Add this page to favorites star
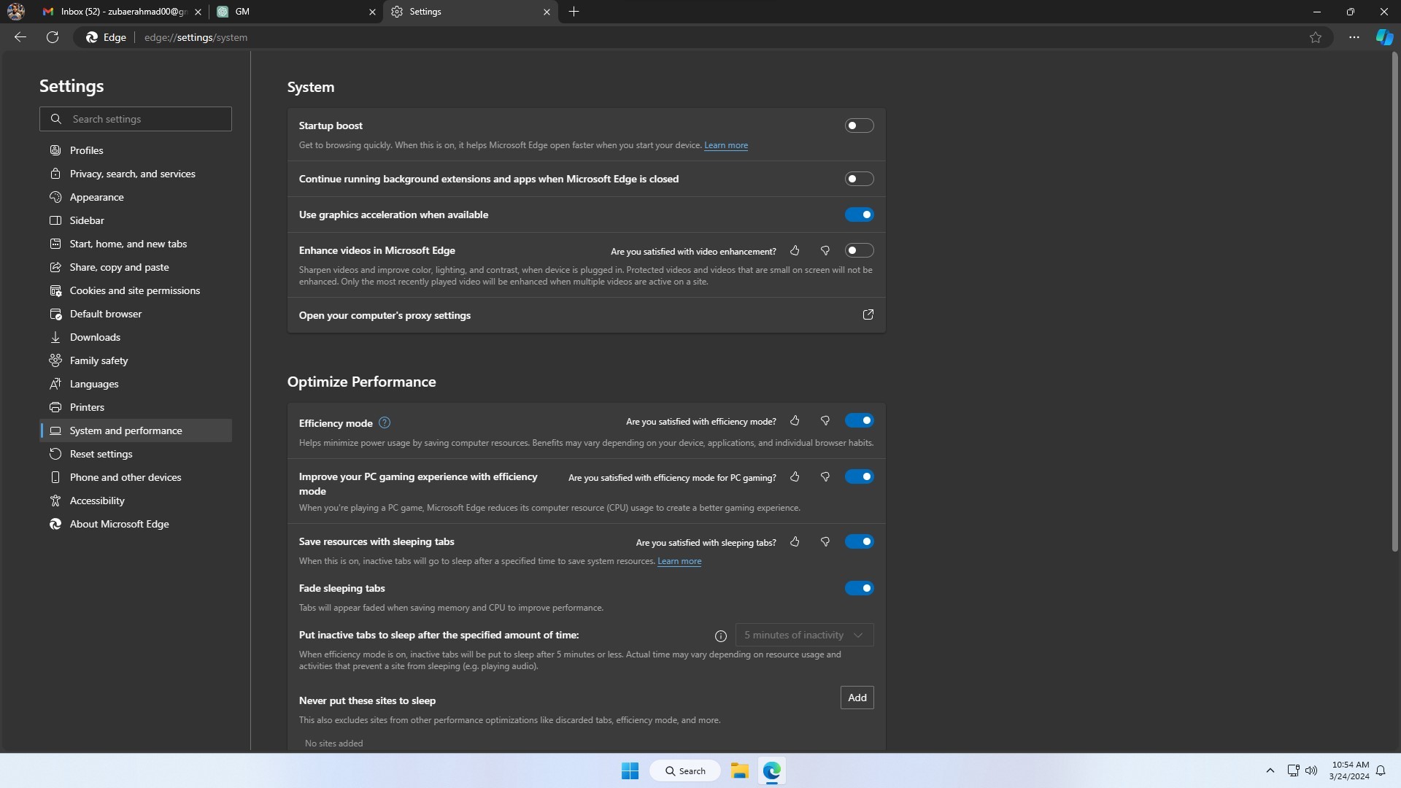The height and width of the screenshot is (788, 1401). tap(1315, 37)
